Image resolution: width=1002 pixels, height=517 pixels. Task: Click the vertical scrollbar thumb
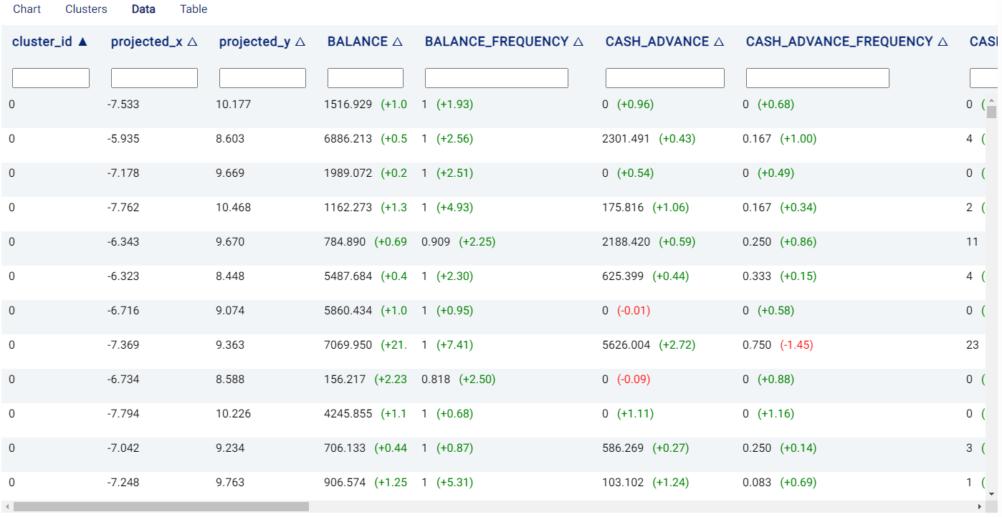tap(992, 112)
